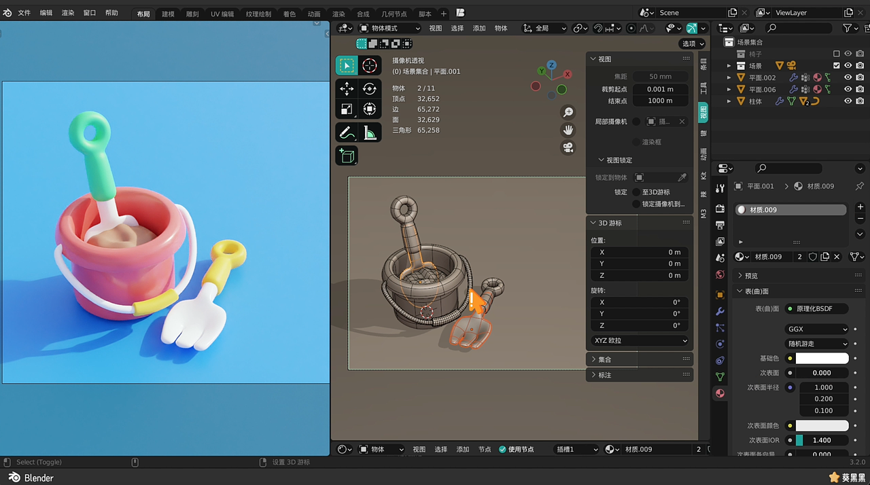
Task: Toggle visibility eye for 平面.006
Action: click(848, 89)
